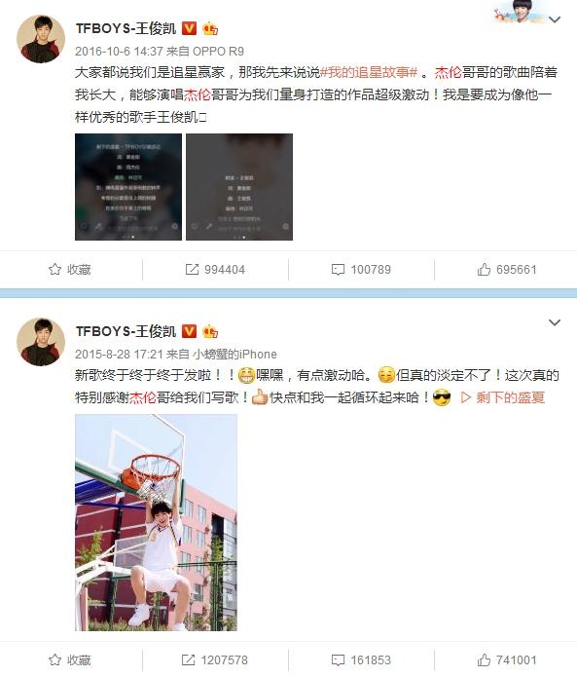The height and width of the screenshot is (677, 577).
Task: Expand options chevron on the 2015 post
Action: (555, 322)
